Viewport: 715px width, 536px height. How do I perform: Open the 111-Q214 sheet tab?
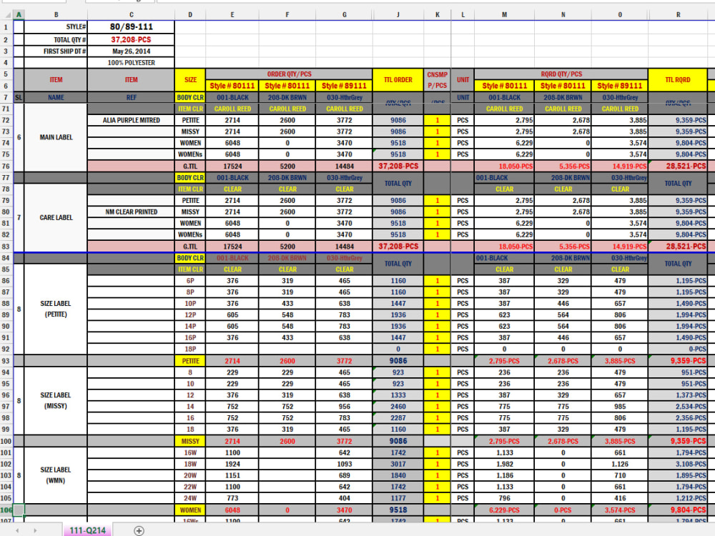point(87,530)
